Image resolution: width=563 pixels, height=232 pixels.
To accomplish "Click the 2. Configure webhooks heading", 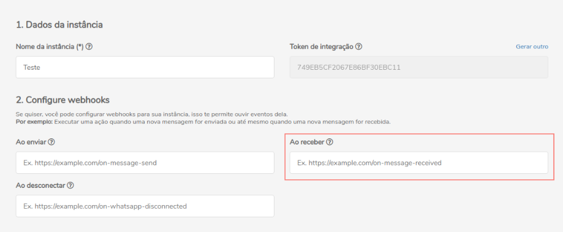I will tap(62, 100).
